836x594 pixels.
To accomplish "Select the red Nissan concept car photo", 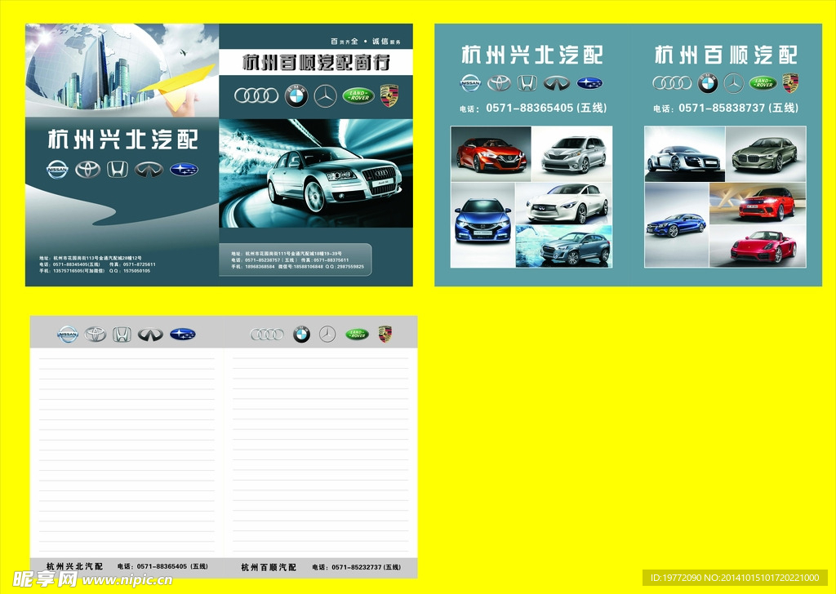I will tap(491, 154).
